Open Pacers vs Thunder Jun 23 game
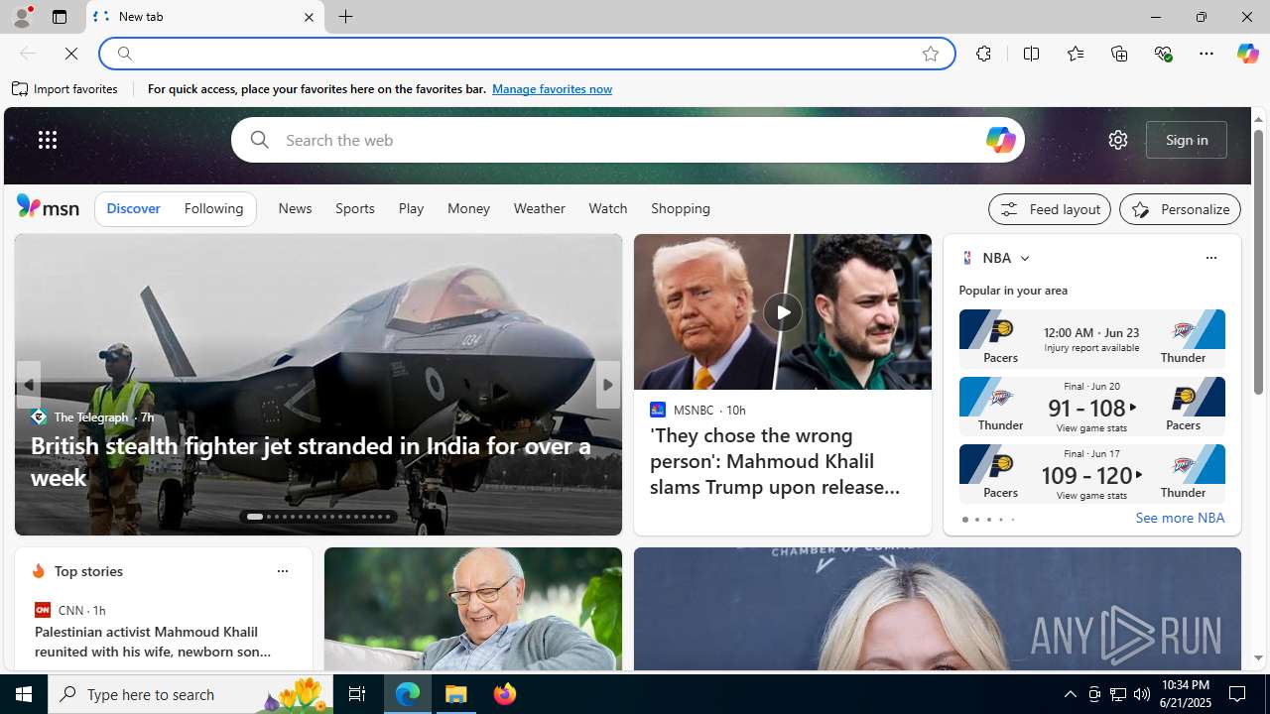The image size is (1270, 714). point(1091,339)
